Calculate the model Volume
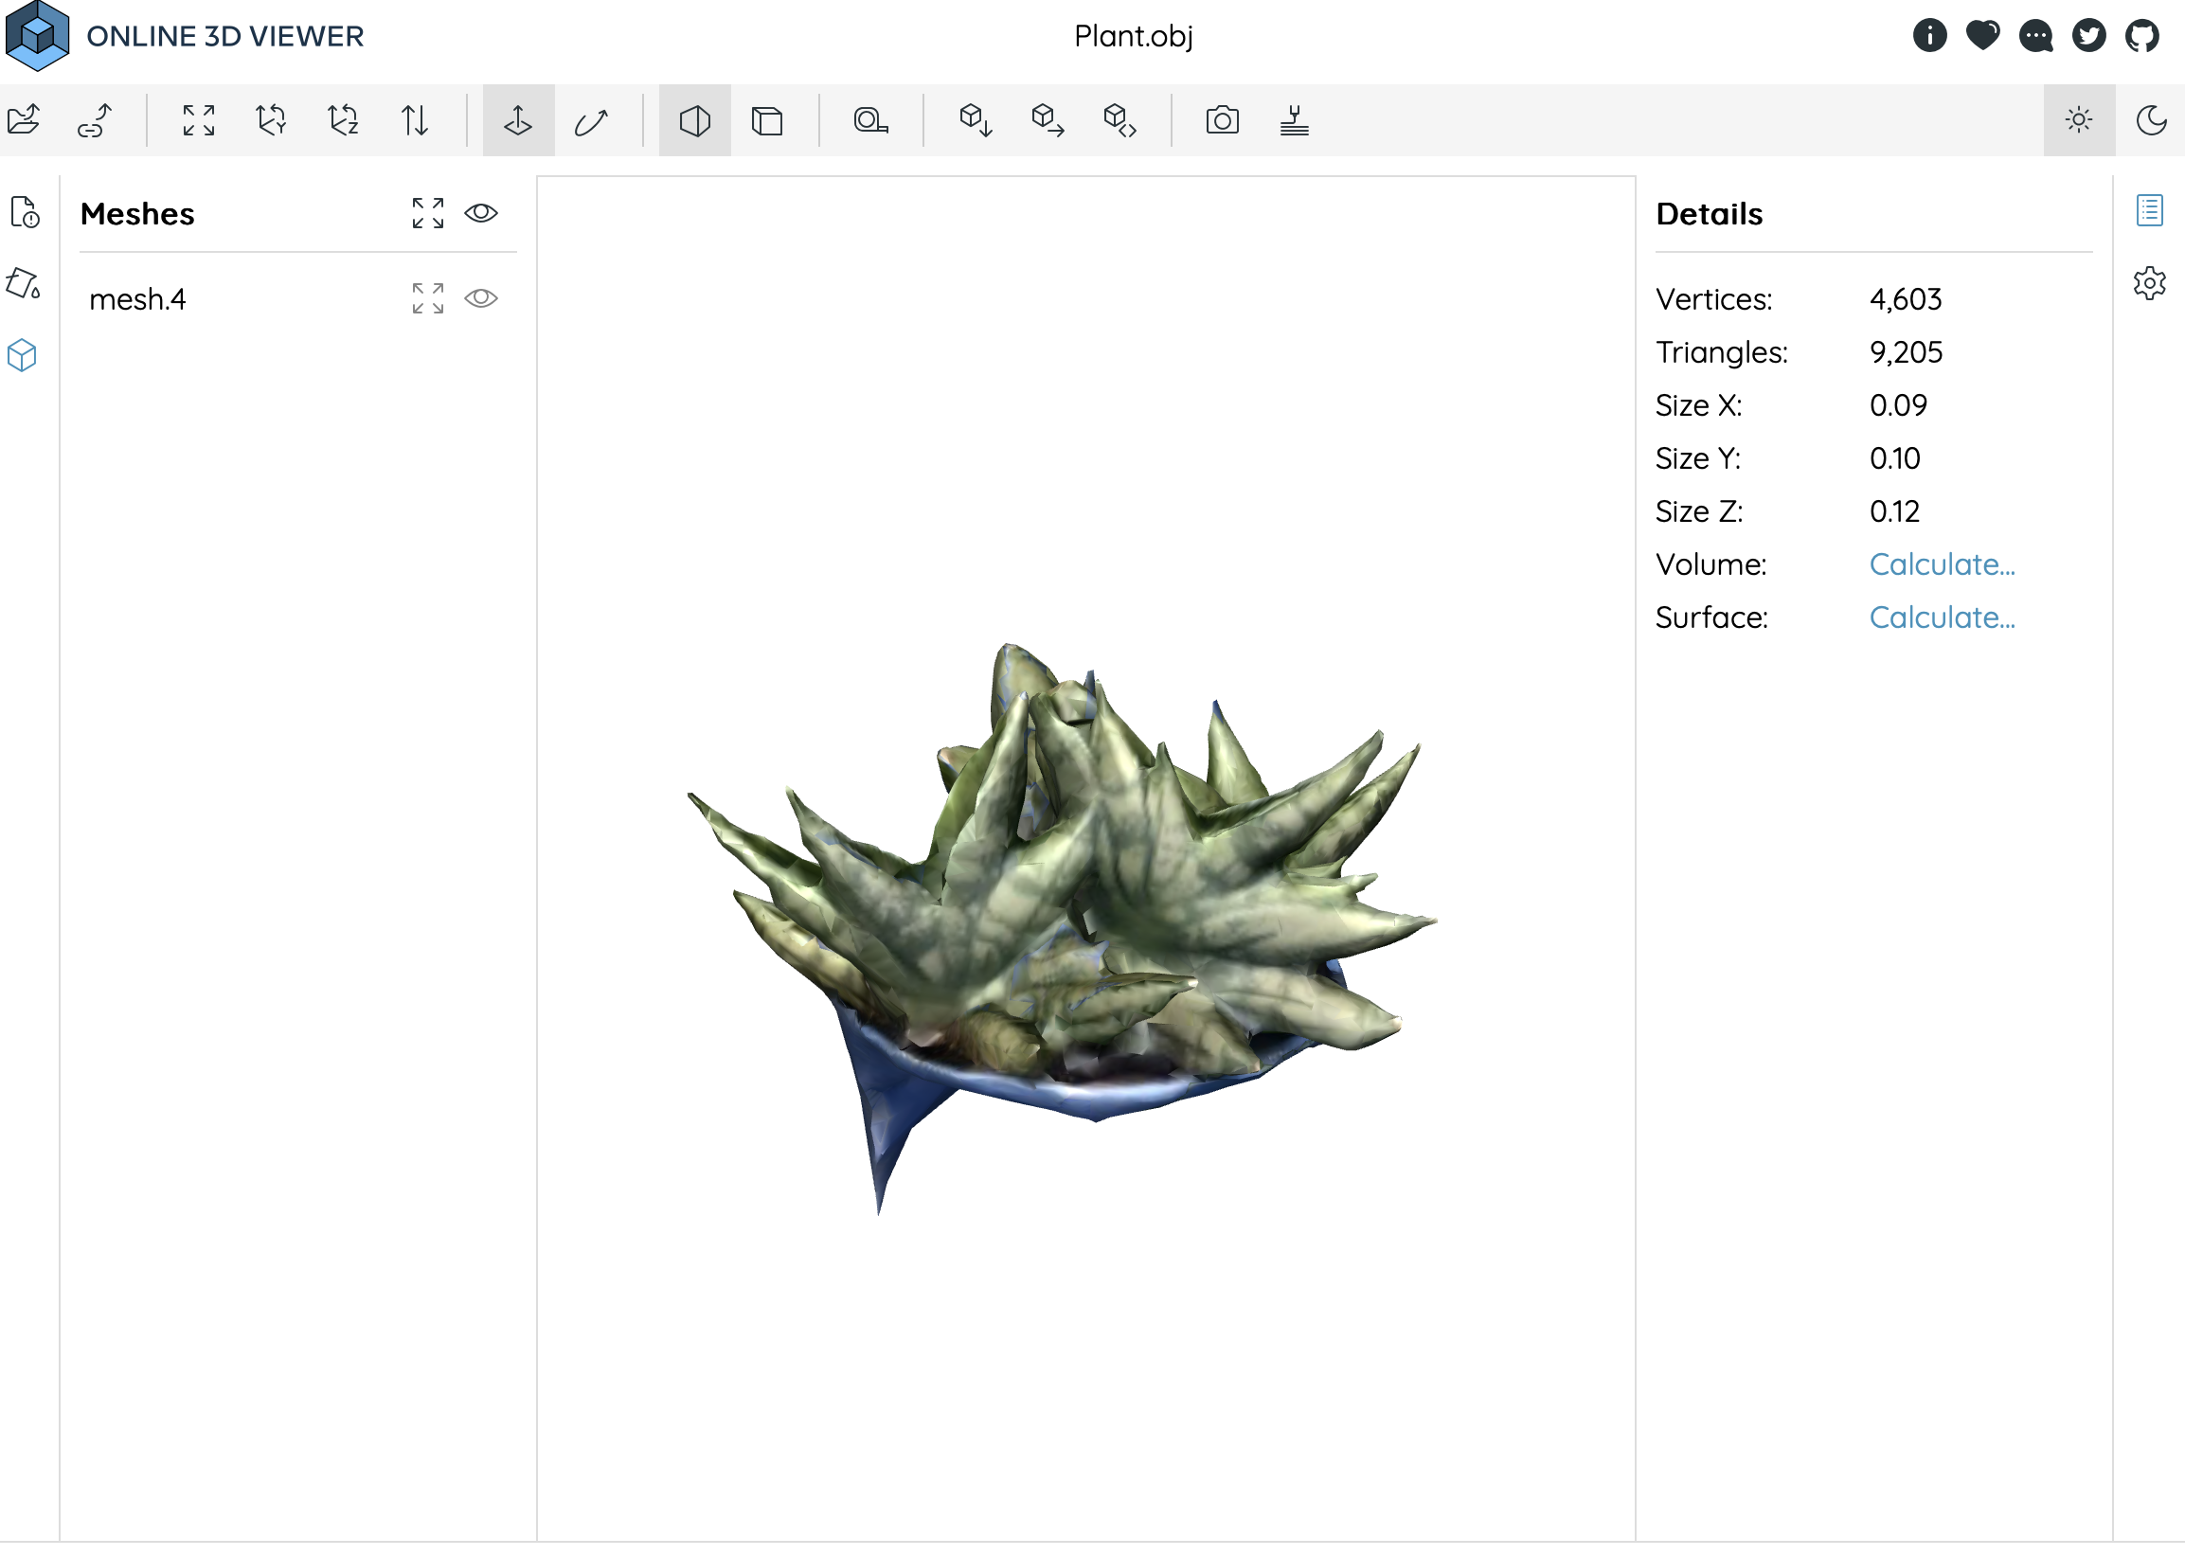The width and height of the screenshot is (2185, 1556). pyautogui.click(x=1942, y=564)
